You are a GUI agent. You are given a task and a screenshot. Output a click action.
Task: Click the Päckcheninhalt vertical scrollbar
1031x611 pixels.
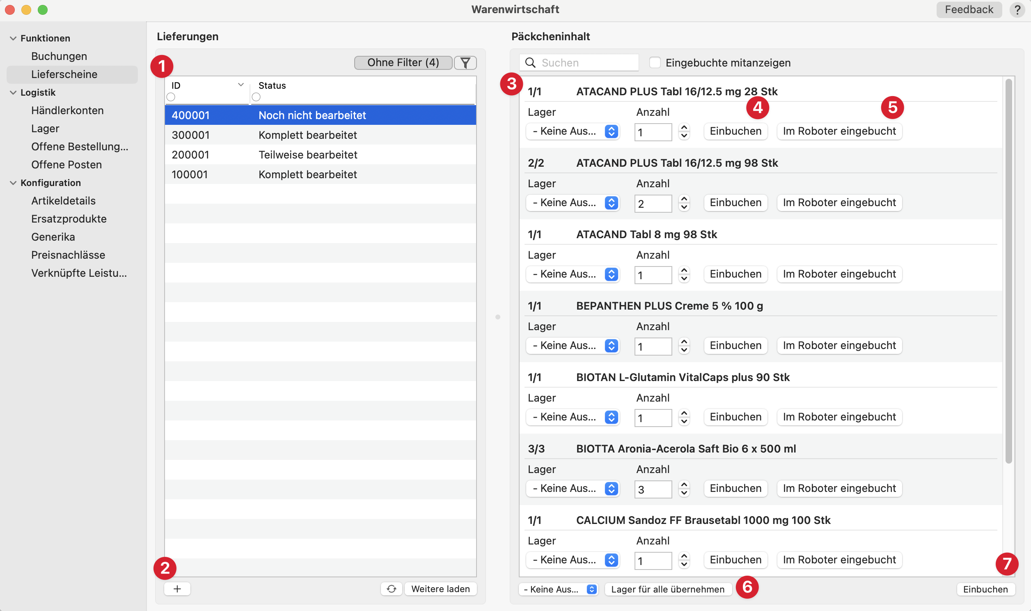coord(1008,272)
